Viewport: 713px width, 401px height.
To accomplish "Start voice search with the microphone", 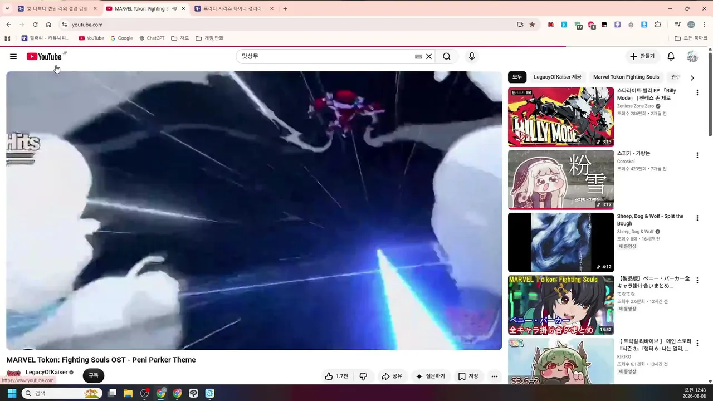I will click(472, 56).
